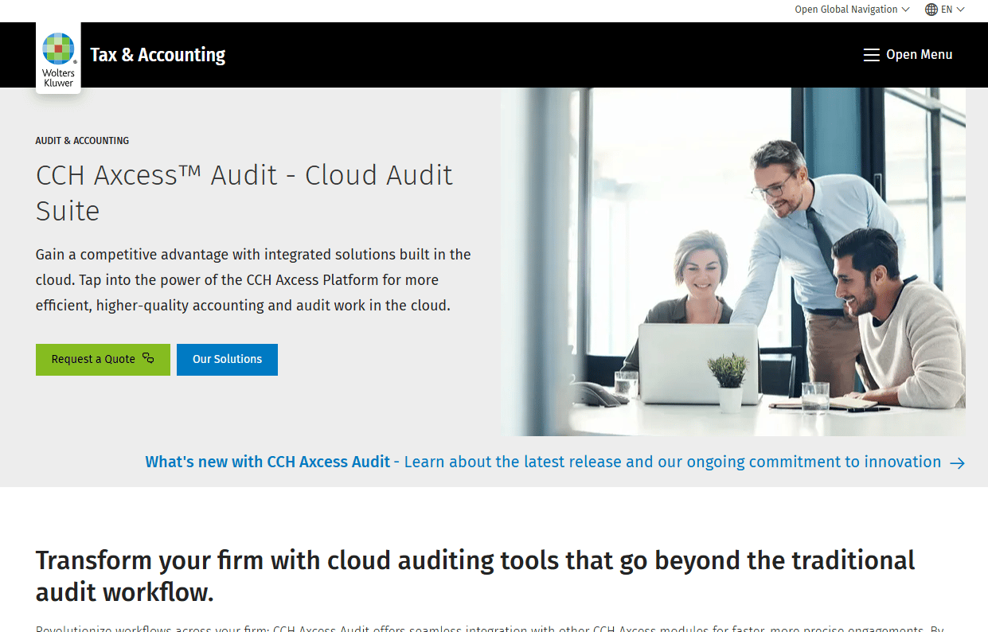988x632 pixels.
Task: Click the Wolters Kluwer logo
Action: [x=58, y=58]
